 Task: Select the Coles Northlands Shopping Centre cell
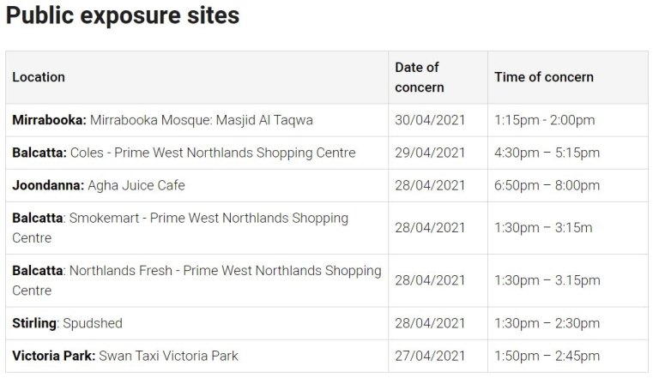click(184, 153)
